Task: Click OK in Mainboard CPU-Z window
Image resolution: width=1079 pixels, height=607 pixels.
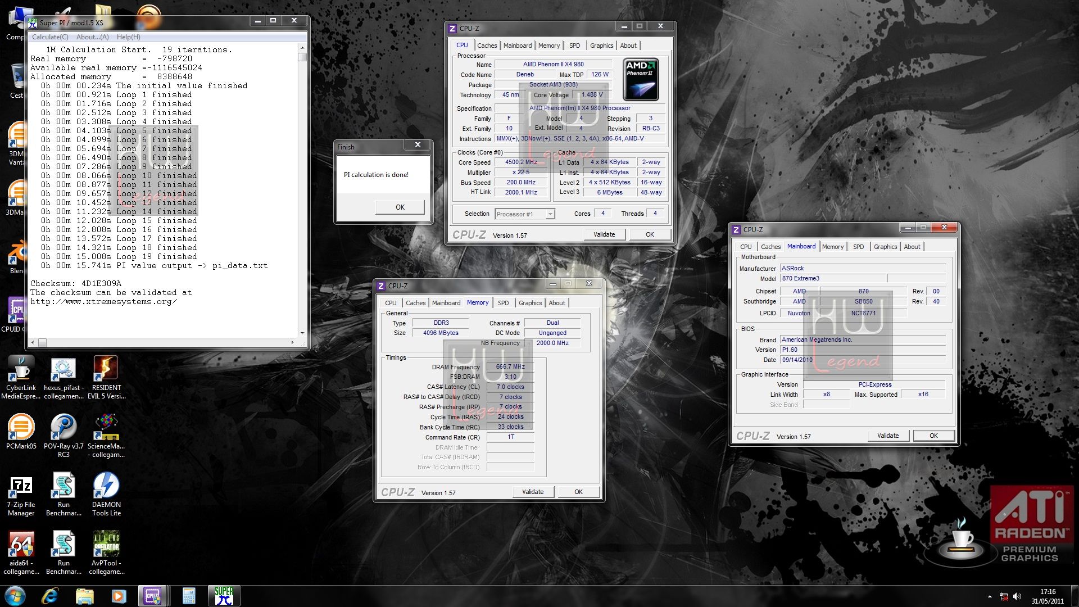Action: [933, 436]
